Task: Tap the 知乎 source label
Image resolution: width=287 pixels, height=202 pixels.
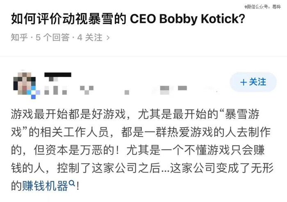Action: click(19, 38)
